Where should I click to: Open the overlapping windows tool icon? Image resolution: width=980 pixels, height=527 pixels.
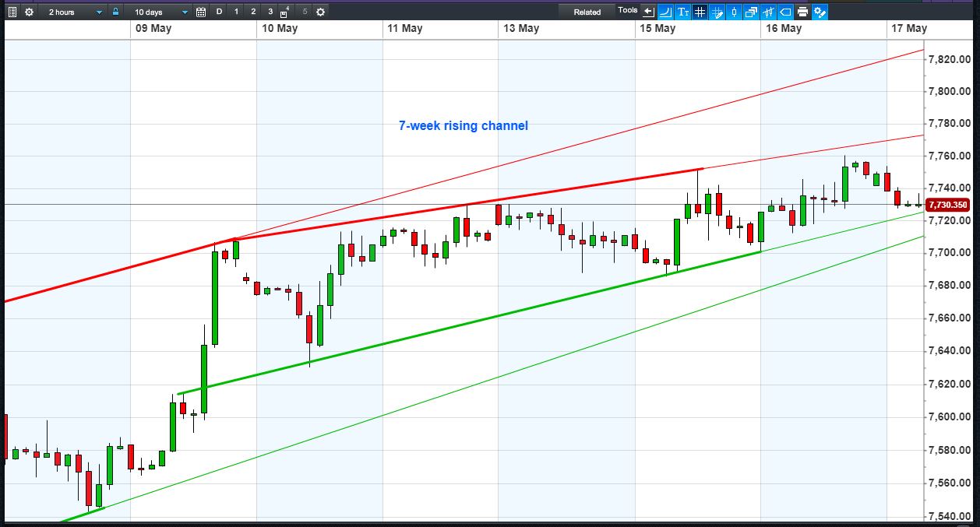point(752,12)
